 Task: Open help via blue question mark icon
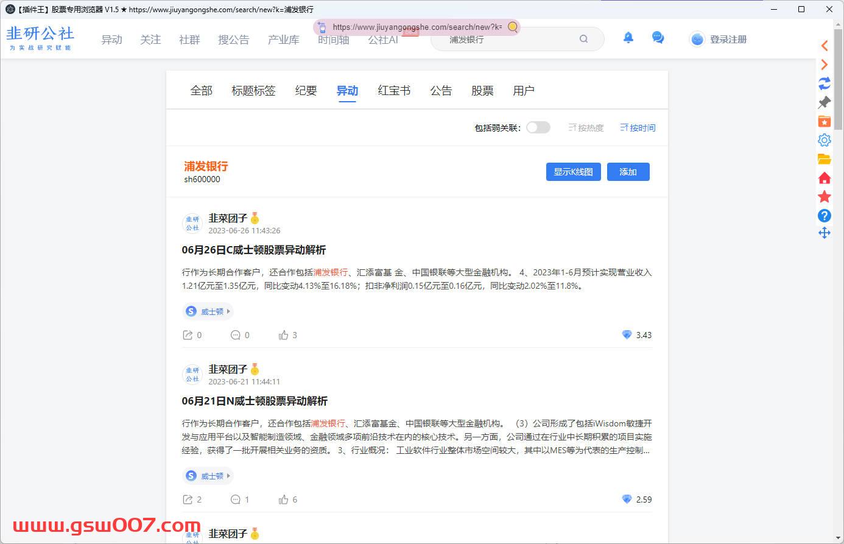pos(825,216)
